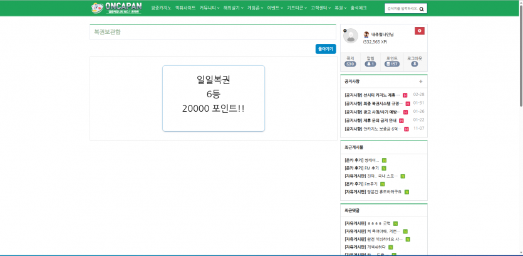Viewport: 523px width, 256px height.
Task: Open recent post 당분간 휴도하려구요
Action: click(373, 192)
